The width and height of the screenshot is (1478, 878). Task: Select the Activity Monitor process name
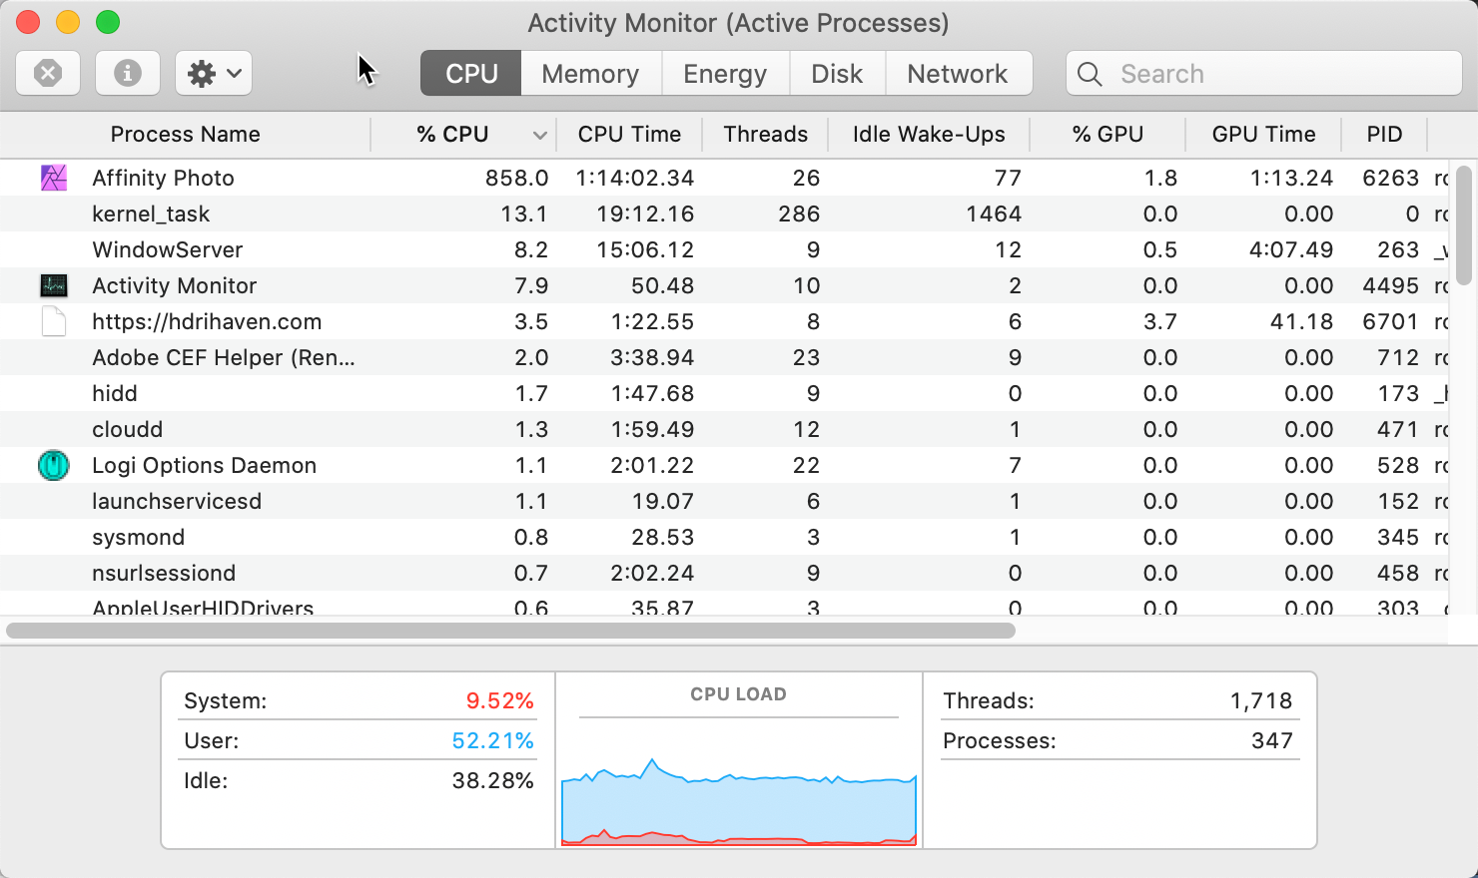pyautogui.click(x=174, y=285)
